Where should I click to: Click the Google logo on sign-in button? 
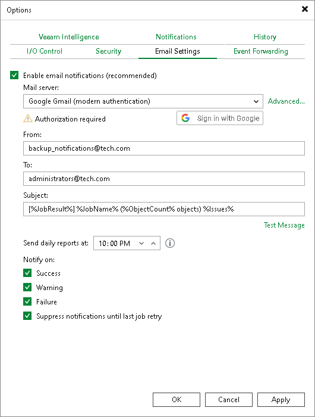[185, 118]
